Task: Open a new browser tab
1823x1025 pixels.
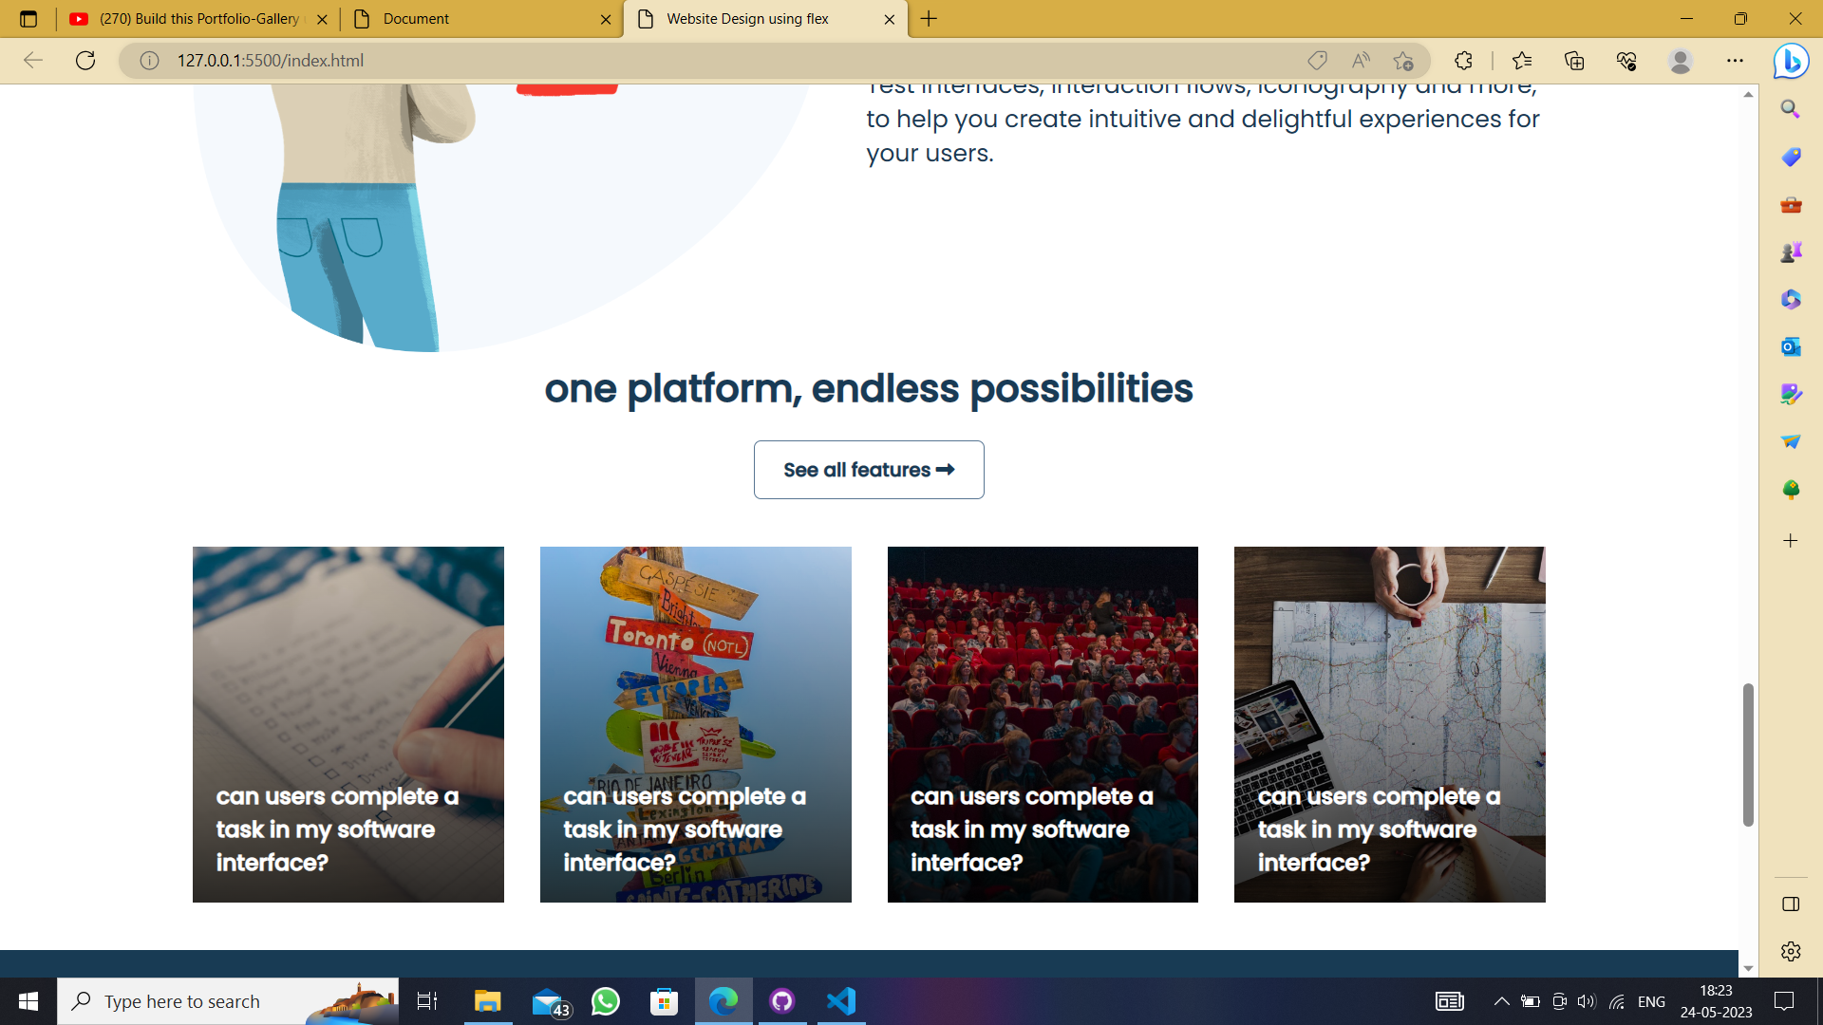Action: tap(929, 19)
